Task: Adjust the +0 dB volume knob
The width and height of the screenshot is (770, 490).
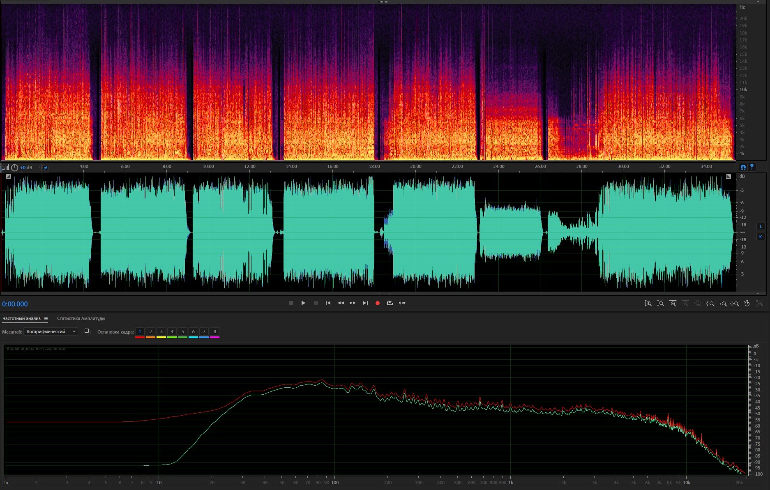Action: pos(14,168)
